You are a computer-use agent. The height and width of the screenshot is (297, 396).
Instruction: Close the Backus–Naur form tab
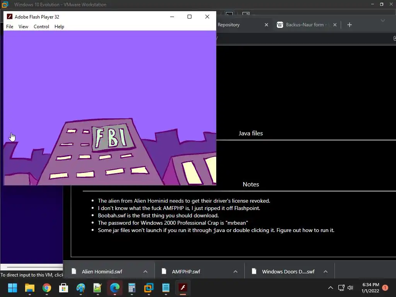(335, 25)
